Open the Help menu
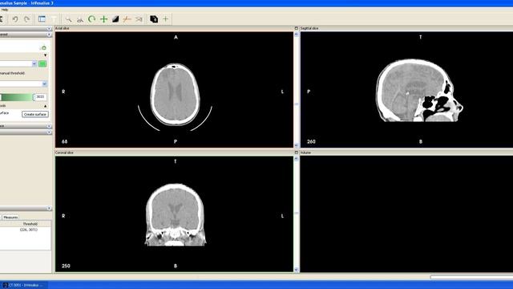The image size is (513, 289). point(5,10)
